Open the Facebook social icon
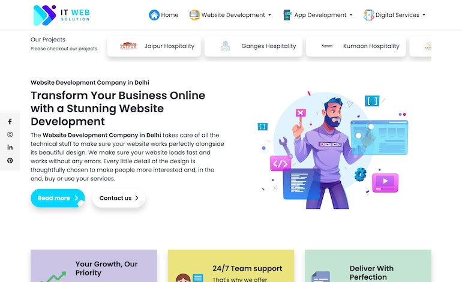 click(x=10, y=121)
